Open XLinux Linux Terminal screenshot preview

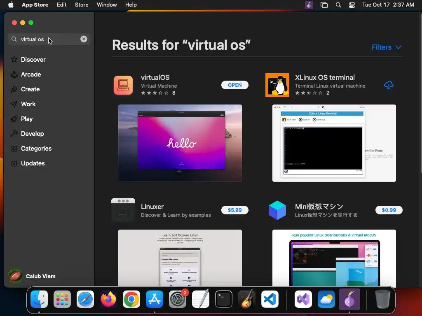coord(334,143)
